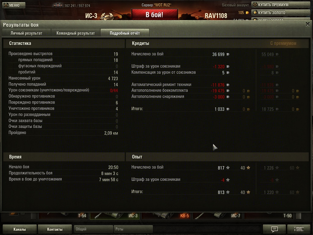Click the gold coins icon near 105

coord(247,13)
